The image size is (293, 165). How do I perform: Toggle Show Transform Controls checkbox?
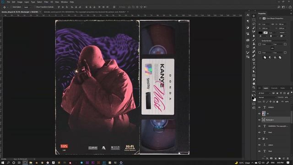[x=35, y=7]
